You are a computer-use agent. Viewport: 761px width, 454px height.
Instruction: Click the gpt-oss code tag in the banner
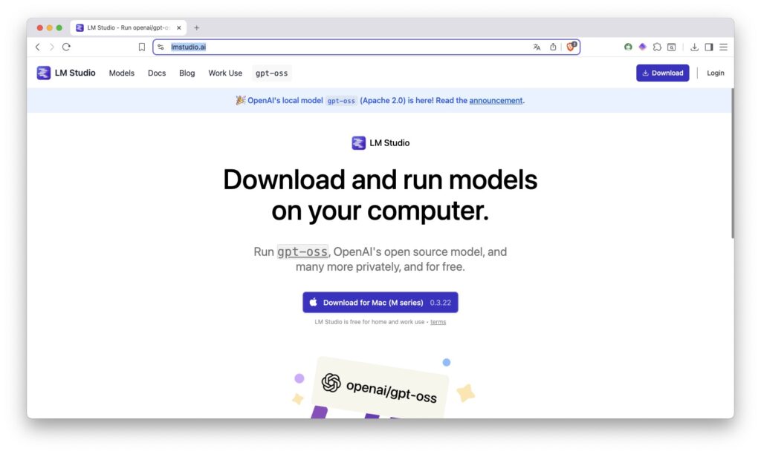pos(341,101)
